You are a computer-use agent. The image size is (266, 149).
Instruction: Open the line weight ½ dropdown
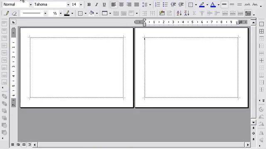pyautogui.click(x=61, y=13)
